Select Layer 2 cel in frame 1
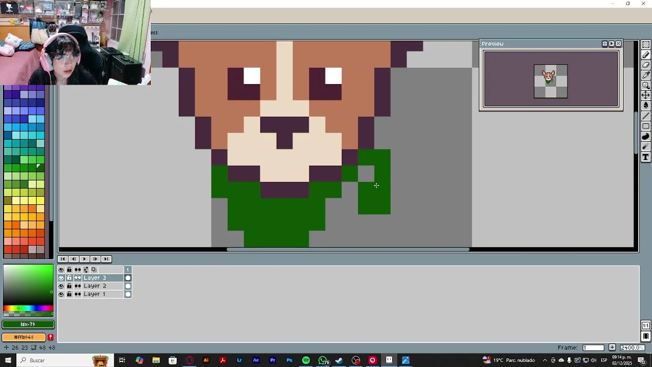The width and height of the screenshot is (652, 367). [128, 286]
